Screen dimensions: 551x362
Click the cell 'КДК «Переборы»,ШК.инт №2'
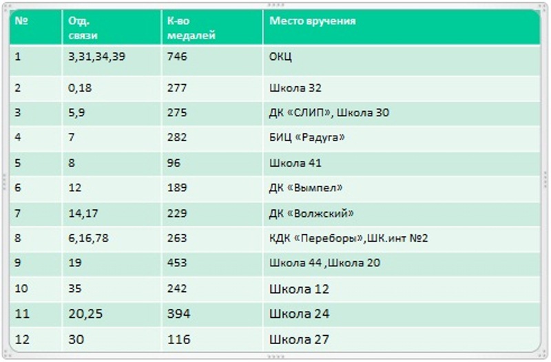pyautogui.click(x=402, y=239)
